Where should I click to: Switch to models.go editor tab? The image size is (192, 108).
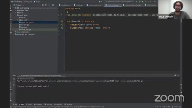click(79, 5)
